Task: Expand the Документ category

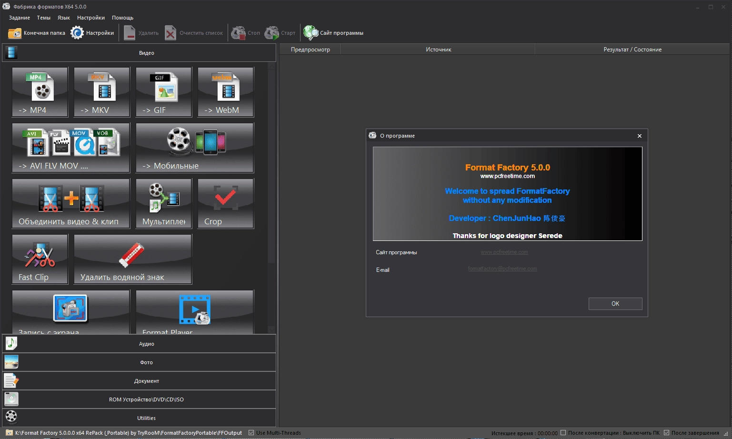Action: coord(139,381)
